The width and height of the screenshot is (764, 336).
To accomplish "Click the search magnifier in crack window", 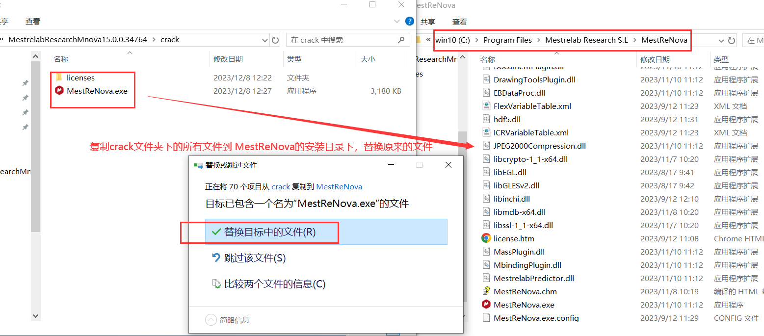I will point(401,40).
